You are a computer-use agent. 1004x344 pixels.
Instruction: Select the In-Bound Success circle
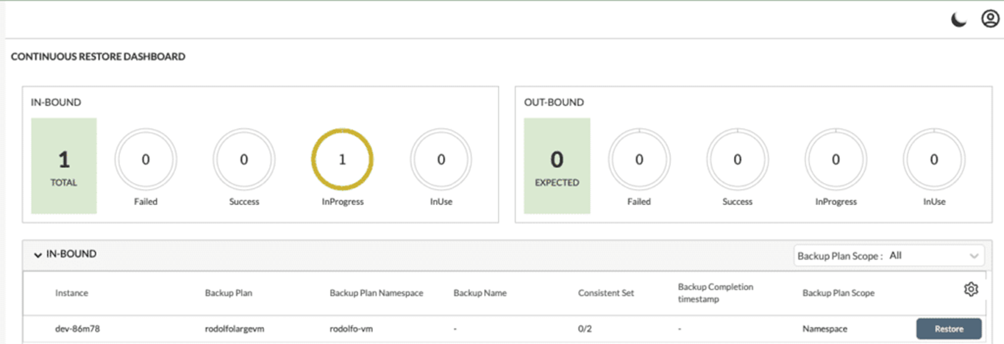[244, 160]
